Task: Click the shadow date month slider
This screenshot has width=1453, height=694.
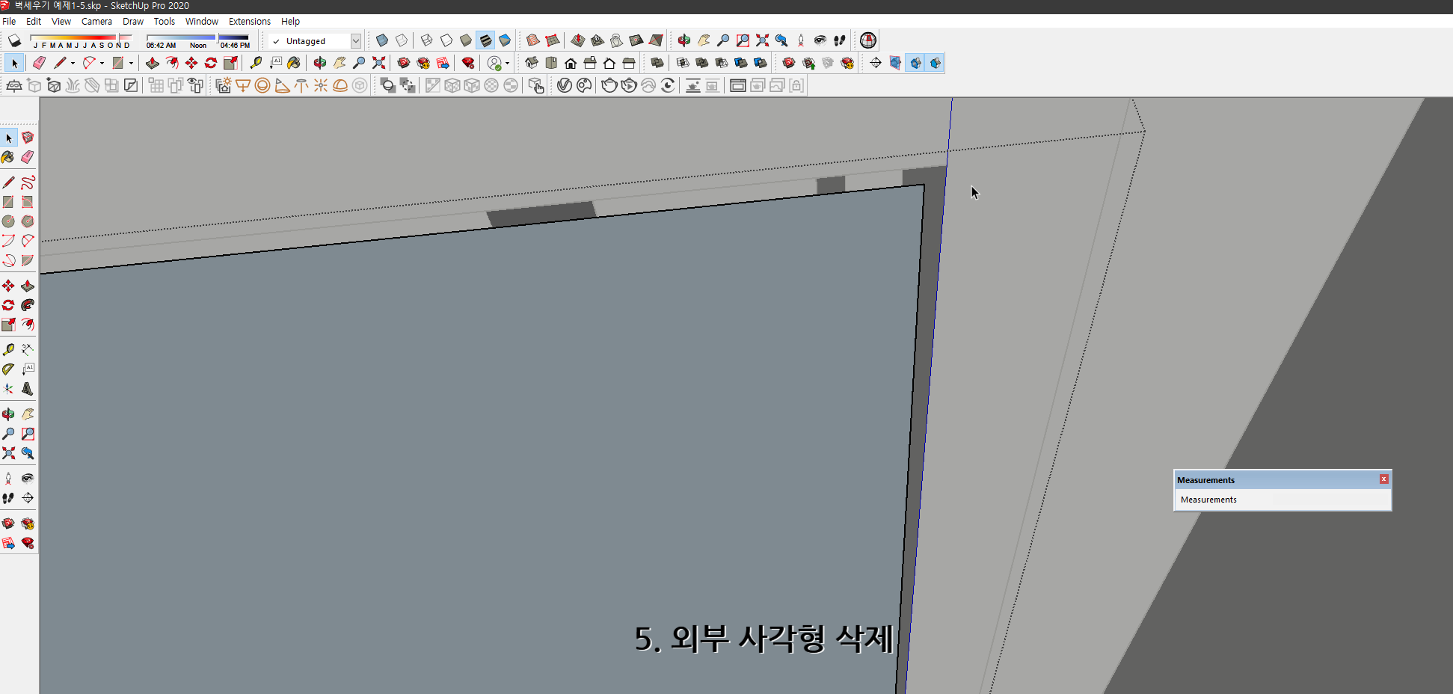Action: (81, 37)
